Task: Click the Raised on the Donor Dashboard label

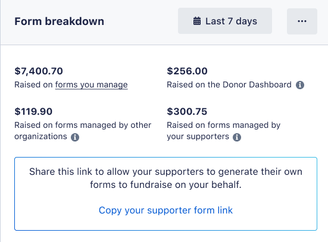Action: pyautogui.click(x=229, y=84)
